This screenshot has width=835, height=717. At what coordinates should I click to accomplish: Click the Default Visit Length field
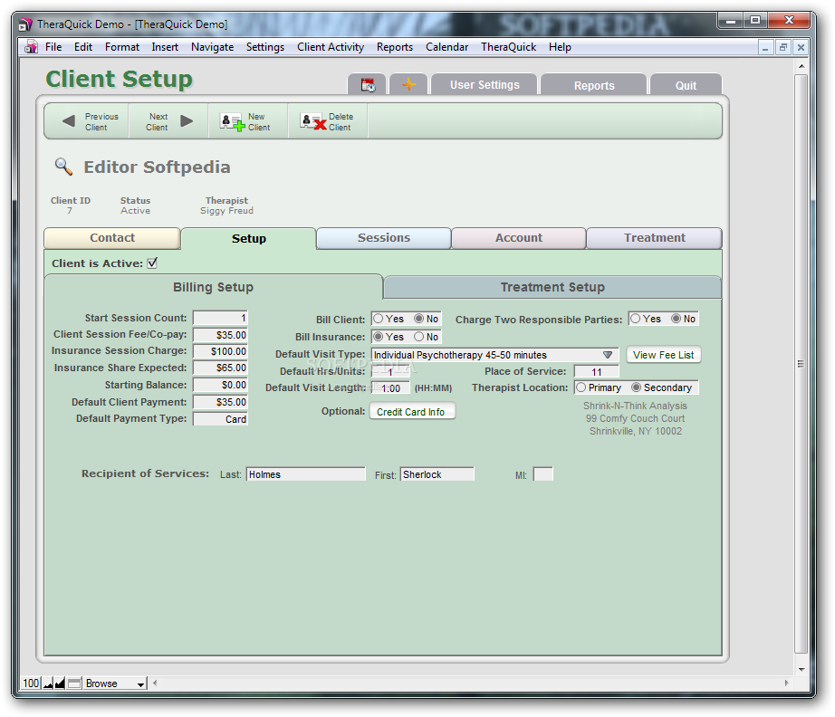point(390,388)
